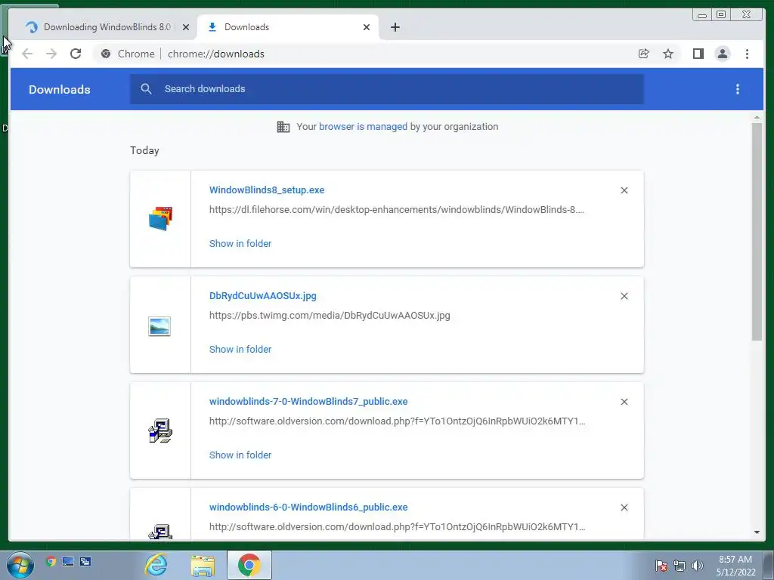Open Windows Explorer from taskbar
Screen dimensions: 774x580
click(203, 565)
